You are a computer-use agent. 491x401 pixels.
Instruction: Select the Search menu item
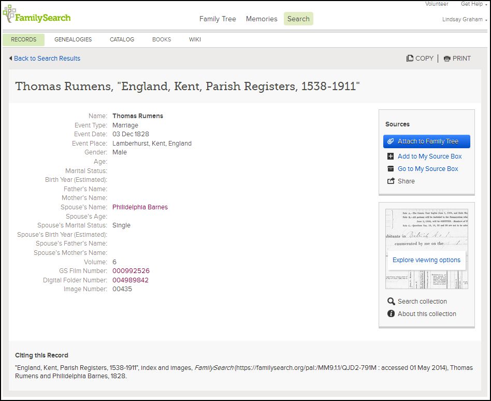click(x=298, y=19)
